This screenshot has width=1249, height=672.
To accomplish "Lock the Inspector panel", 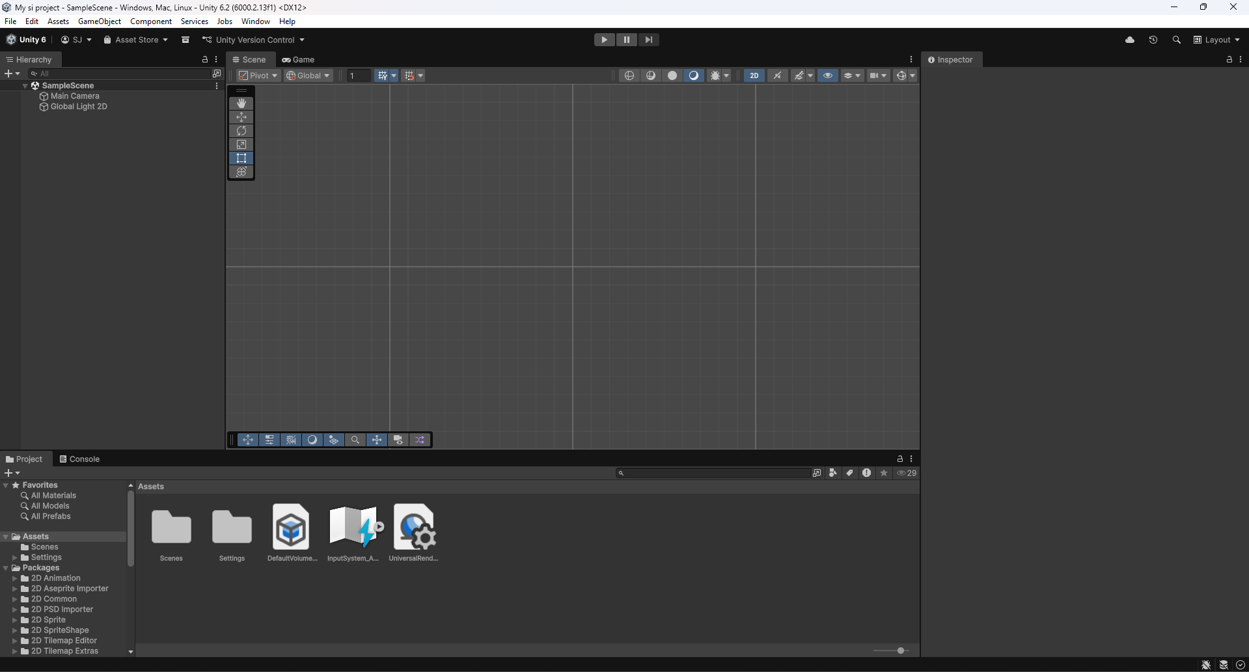I will tap(1229, 59).
